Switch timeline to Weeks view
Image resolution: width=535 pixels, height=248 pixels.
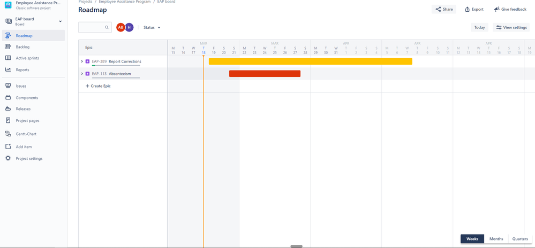pos(472,239)
